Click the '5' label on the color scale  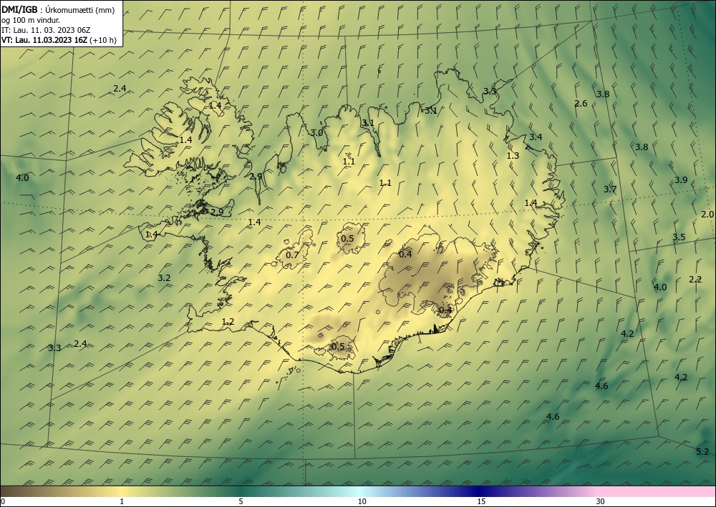241,501
